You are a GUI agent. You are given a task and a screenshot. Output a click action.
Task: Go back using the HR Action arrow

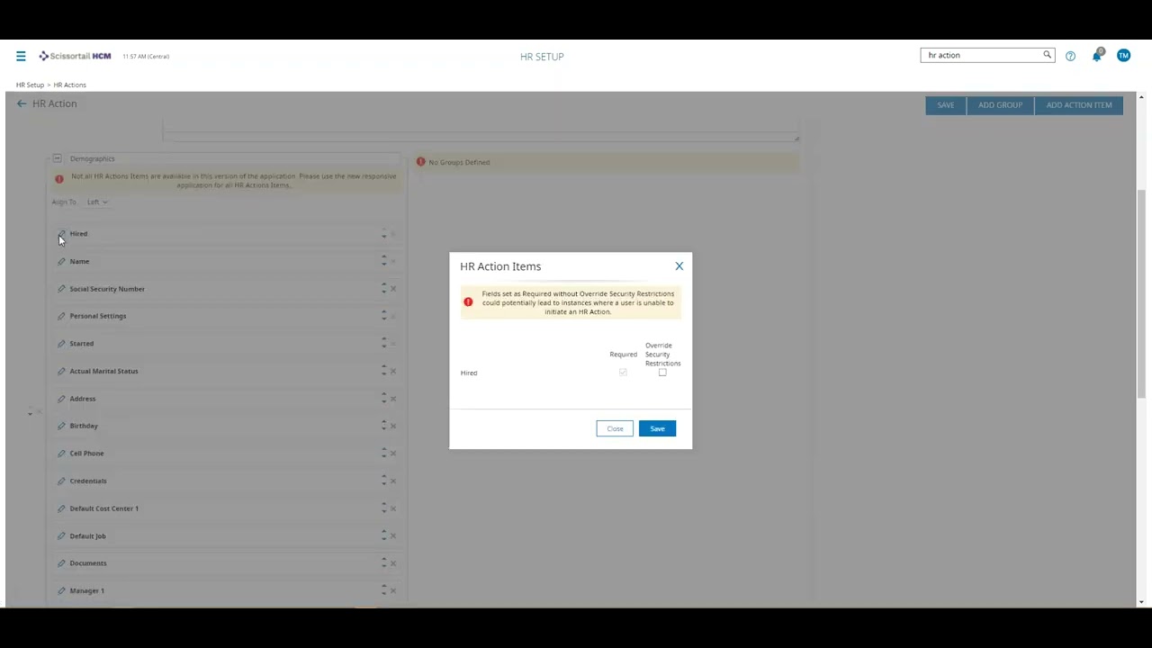[x=22, y=103]
